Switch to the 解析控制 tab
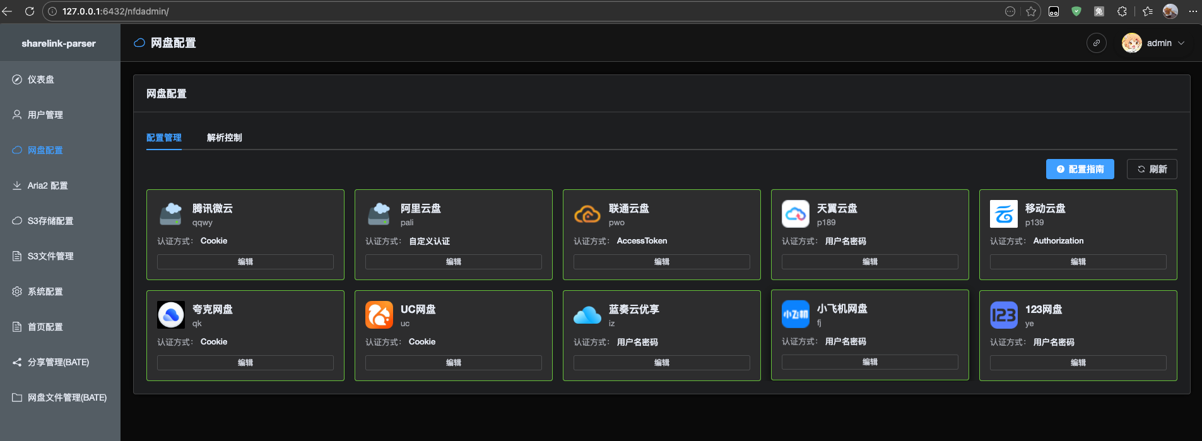 click(x=224, y=138)
